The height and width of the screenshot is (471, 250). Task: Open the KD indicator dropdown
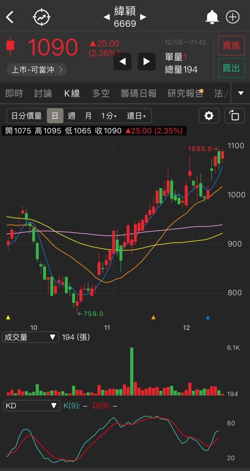click(x=31, y=405)
